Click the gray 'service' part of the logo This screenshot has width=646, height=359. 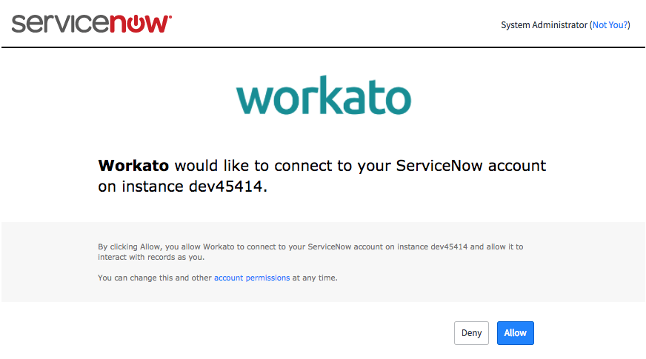[x=59, y=23]
